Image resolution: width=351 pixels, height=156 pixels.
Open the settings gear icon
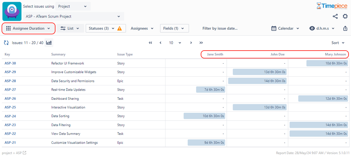345,17
